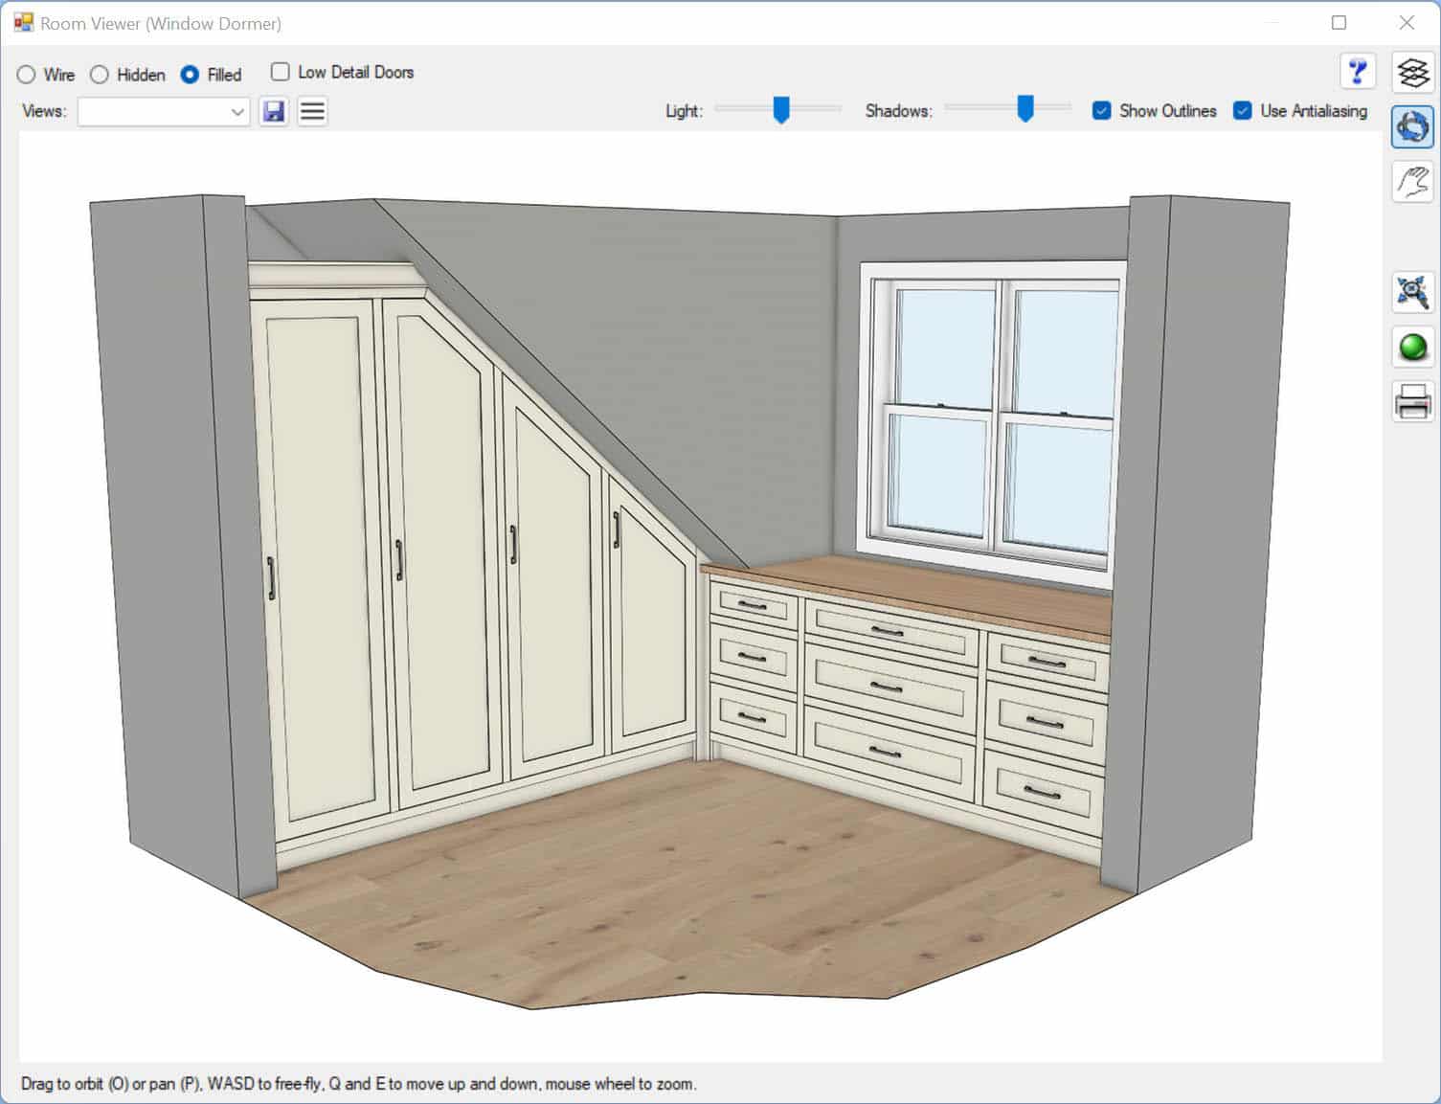Open the print view icon

pyautogui.click(x=1411, y=402)
